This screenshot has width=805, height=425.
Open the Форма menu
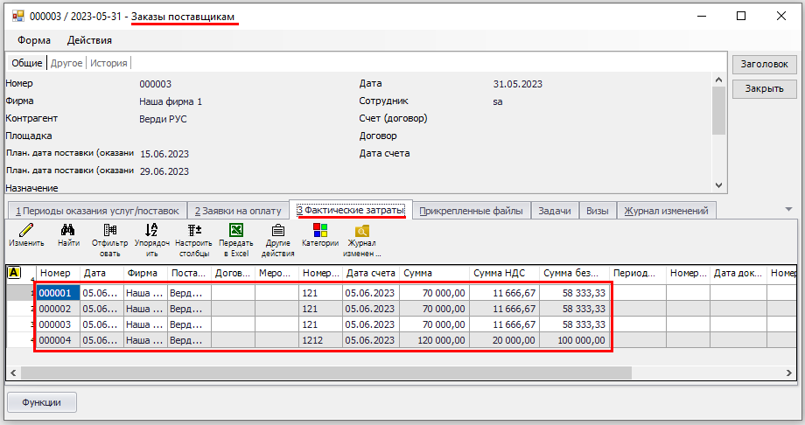(34, 40)
